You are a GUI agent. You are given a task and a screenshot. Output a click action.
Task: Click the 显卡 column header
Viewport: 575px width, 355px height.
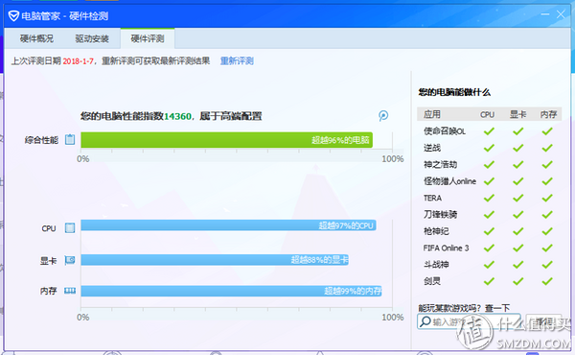(517, 114)
